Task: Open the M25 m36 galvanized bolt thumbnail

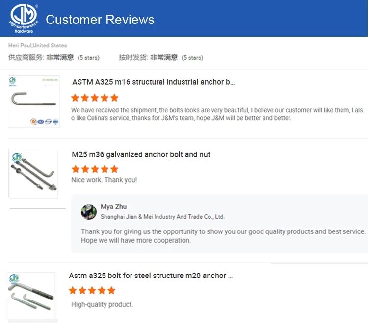Action: 33,174
